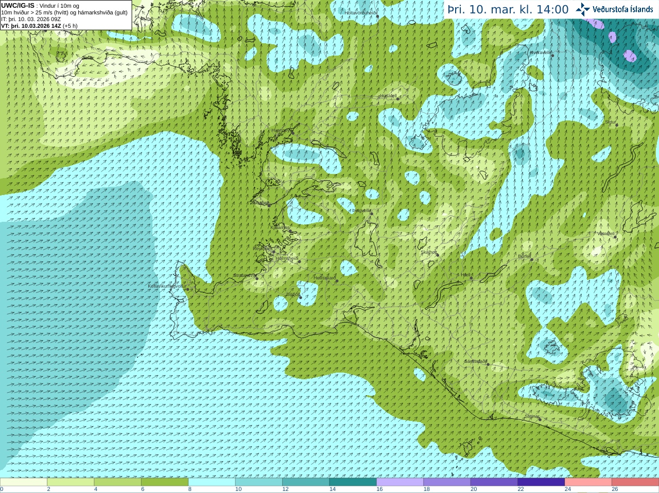Click the Sámsstaðir station marker
This screenshot has width=659, height=493.
(488, 364)
